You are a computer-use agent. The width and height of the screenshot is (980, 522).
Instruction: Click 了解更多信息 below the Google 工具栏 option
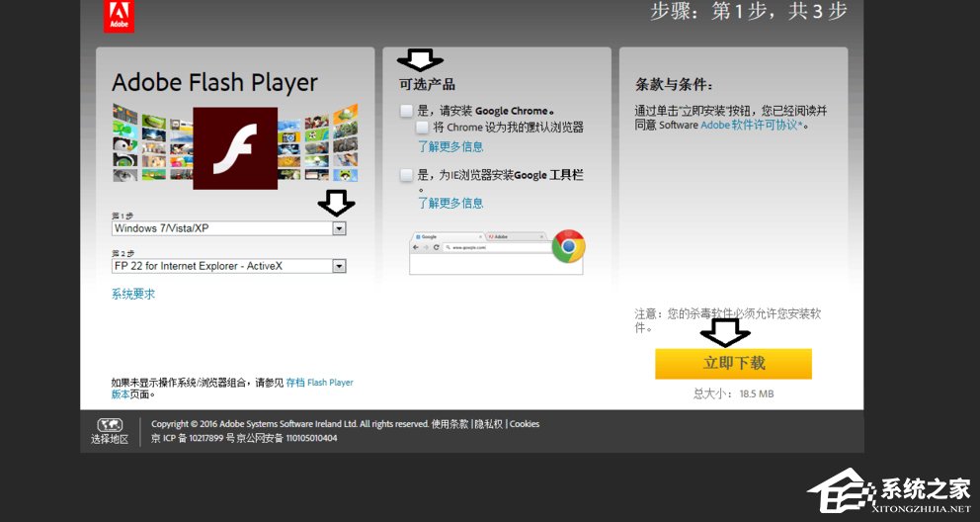[x=450, y=203]
